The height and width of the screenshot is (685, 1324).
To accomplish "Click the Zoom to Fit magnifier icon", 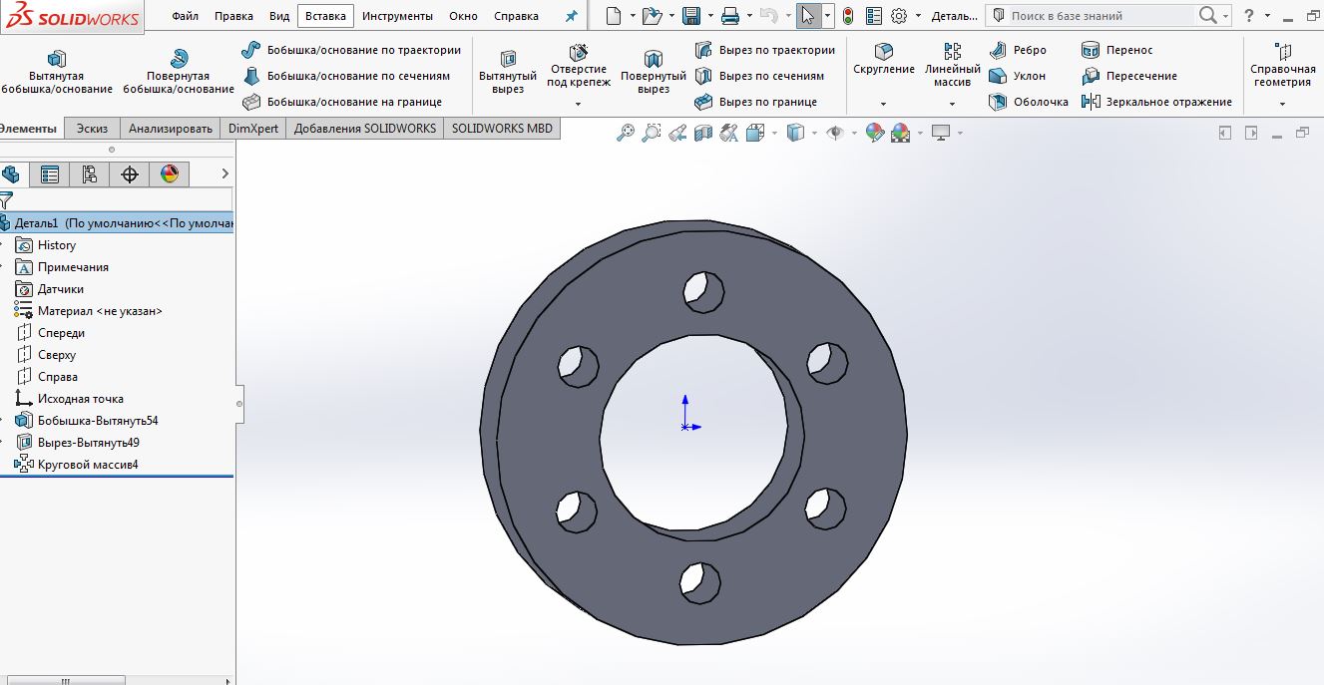I will [x=626, y=133].
